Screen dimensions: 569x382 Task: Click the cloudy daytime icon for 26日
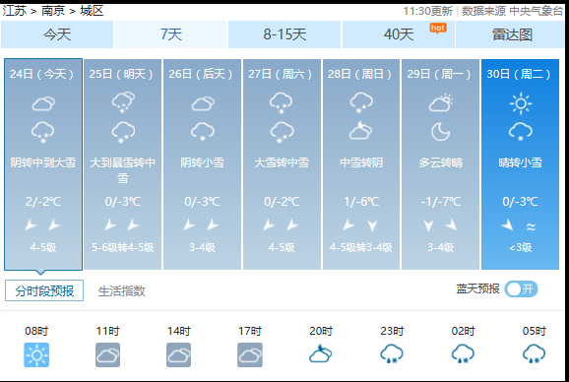203,103
